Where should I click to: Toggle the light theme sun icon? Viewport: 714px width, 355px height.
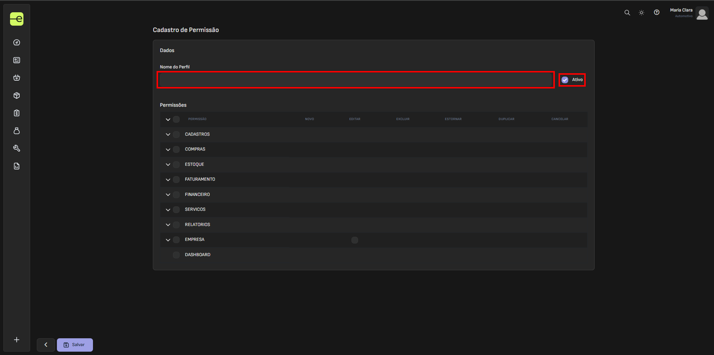point(641,13)
